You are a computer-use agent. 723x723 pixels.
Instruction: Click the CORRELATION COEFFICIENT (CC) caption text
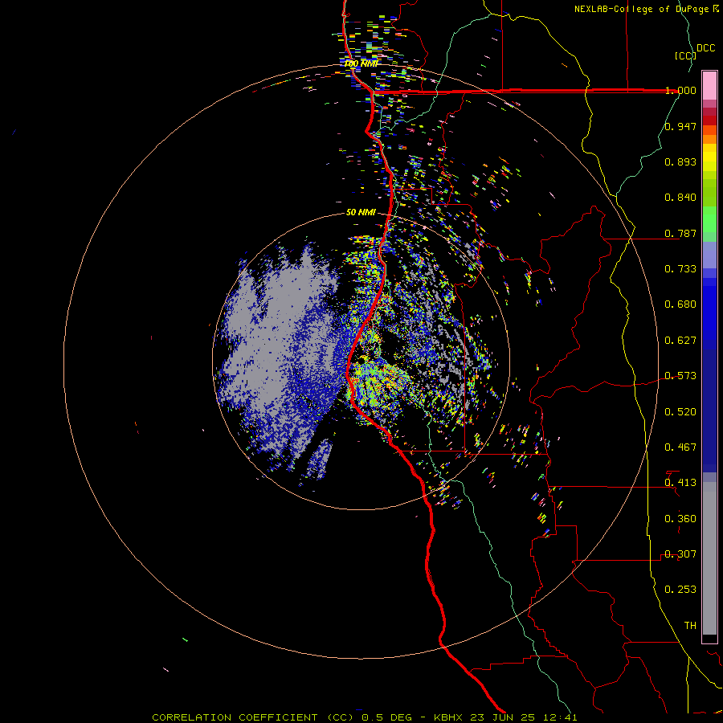pyautogui.click(x=255, y=717)
